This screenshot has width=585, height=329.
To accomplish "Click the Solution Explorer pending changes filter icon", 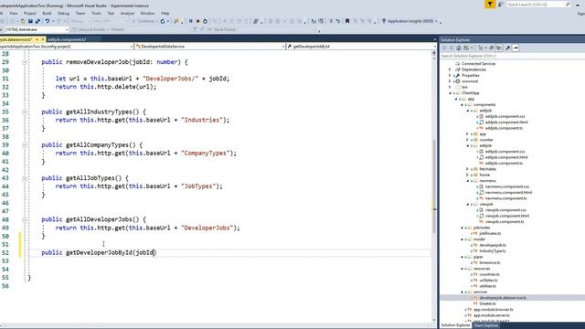I will (x=481, y=48).
